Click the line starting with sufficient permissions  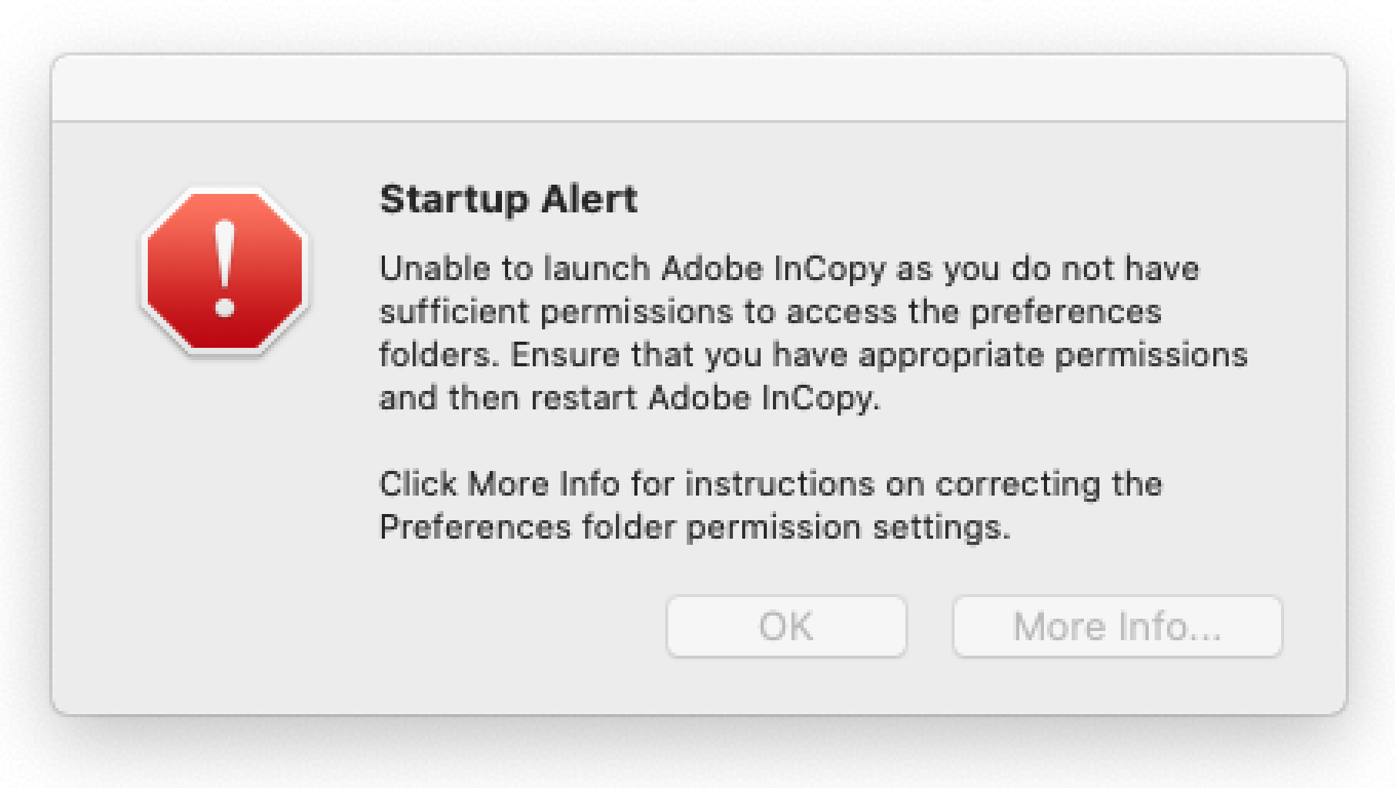tap(770, 312)
